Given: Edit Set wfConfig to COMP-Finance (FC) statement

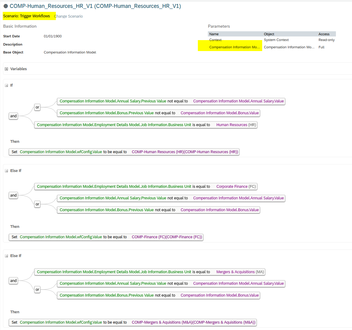Looking at the screenshot, I should tap(106, 237).
